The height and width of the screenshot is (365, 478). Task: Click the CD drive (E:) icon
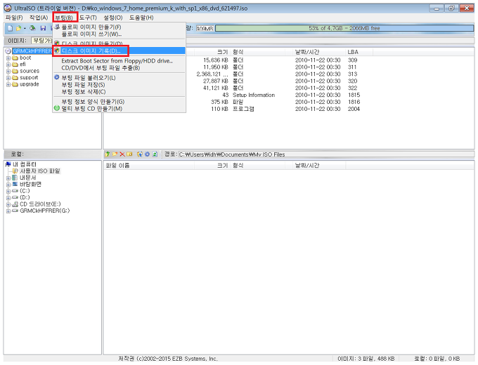(x=15, y=204)
